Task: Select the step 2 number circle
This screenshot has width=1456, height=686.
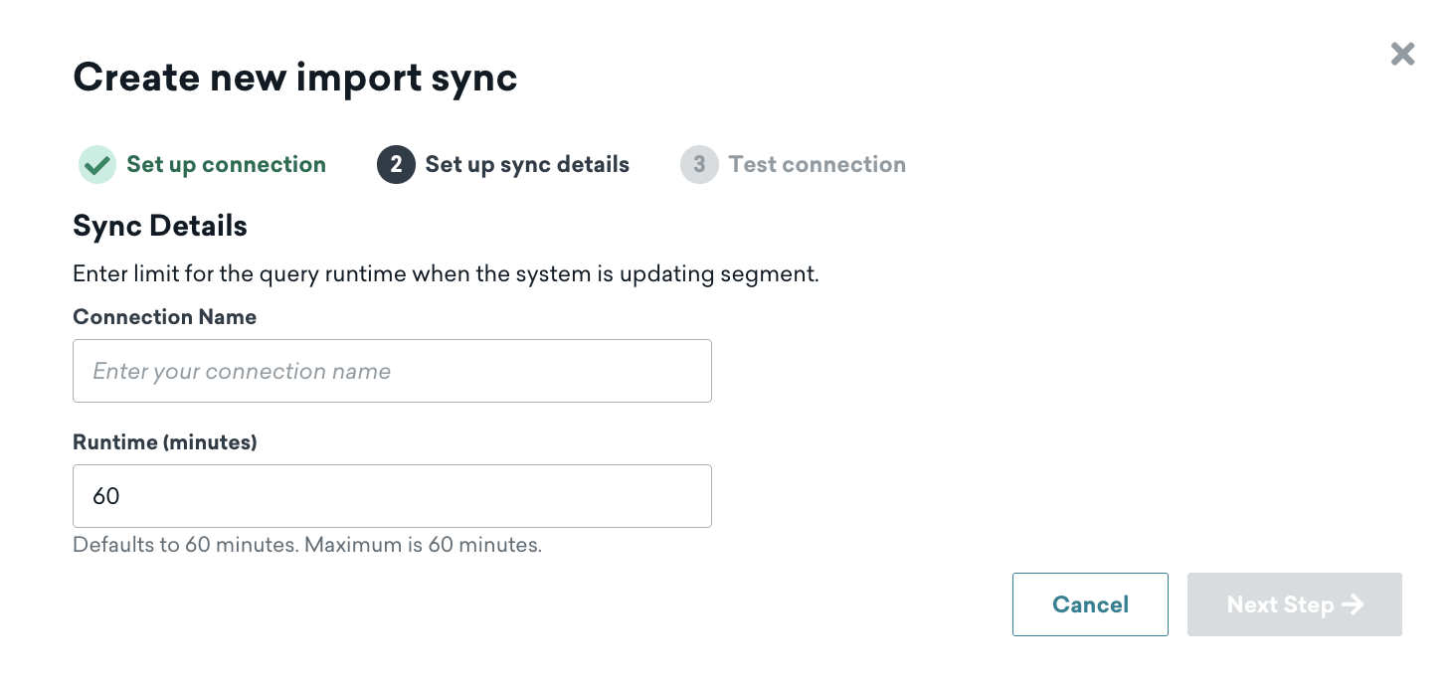Action: tap(396, 165)
